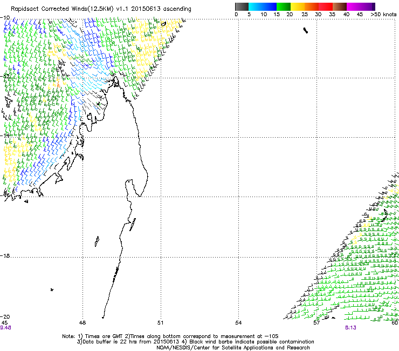Click the '-20' latitude axis label
The height and width of the screenshot is (351, 399).
coord(5,316)
